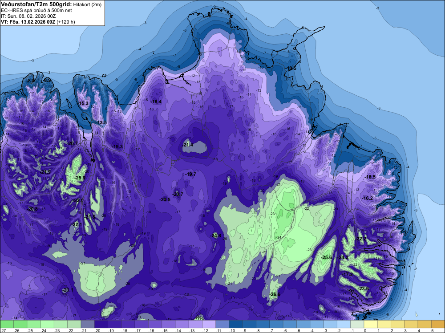
Task: Click the -25.6 temperature value on the map
Action: pos(326,257)
